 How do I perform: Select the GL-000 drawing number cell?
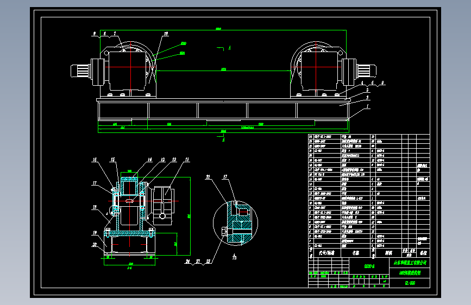point(410,283)
